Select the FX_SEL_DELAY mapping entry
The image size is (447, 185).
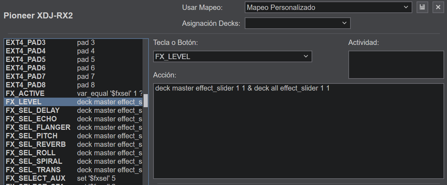point(74,110)
